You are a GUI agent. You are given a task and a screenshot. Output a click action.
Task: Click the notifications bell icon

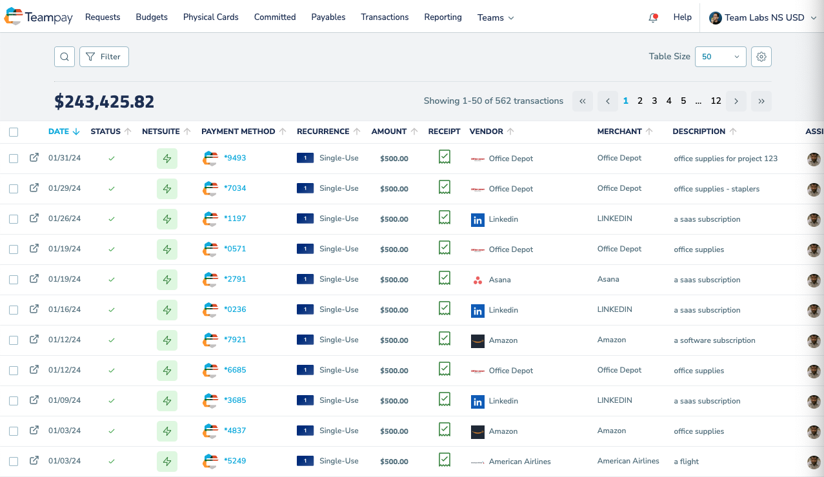tap(653, 17)
